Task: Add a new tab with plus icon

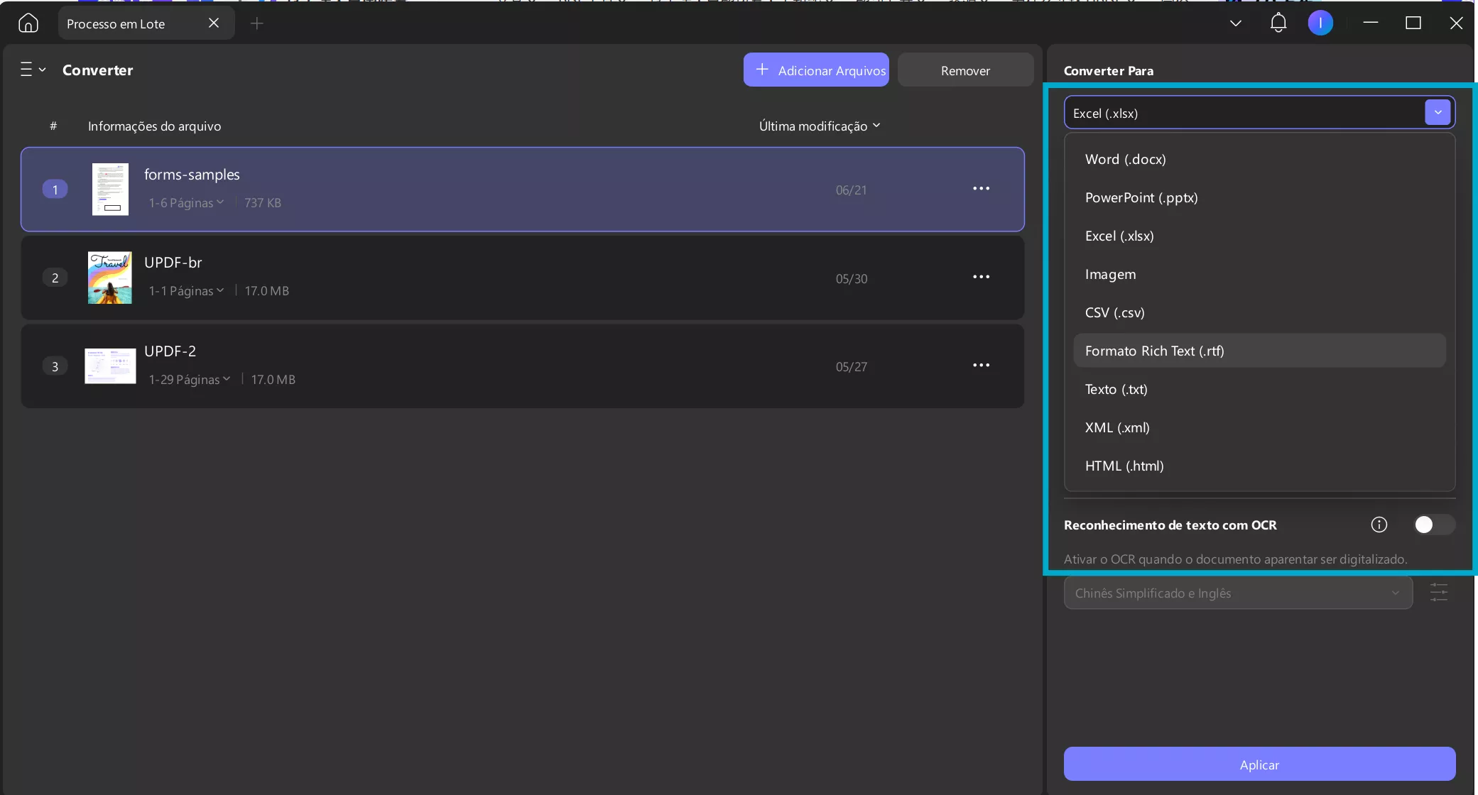Action: click(257, 23)
